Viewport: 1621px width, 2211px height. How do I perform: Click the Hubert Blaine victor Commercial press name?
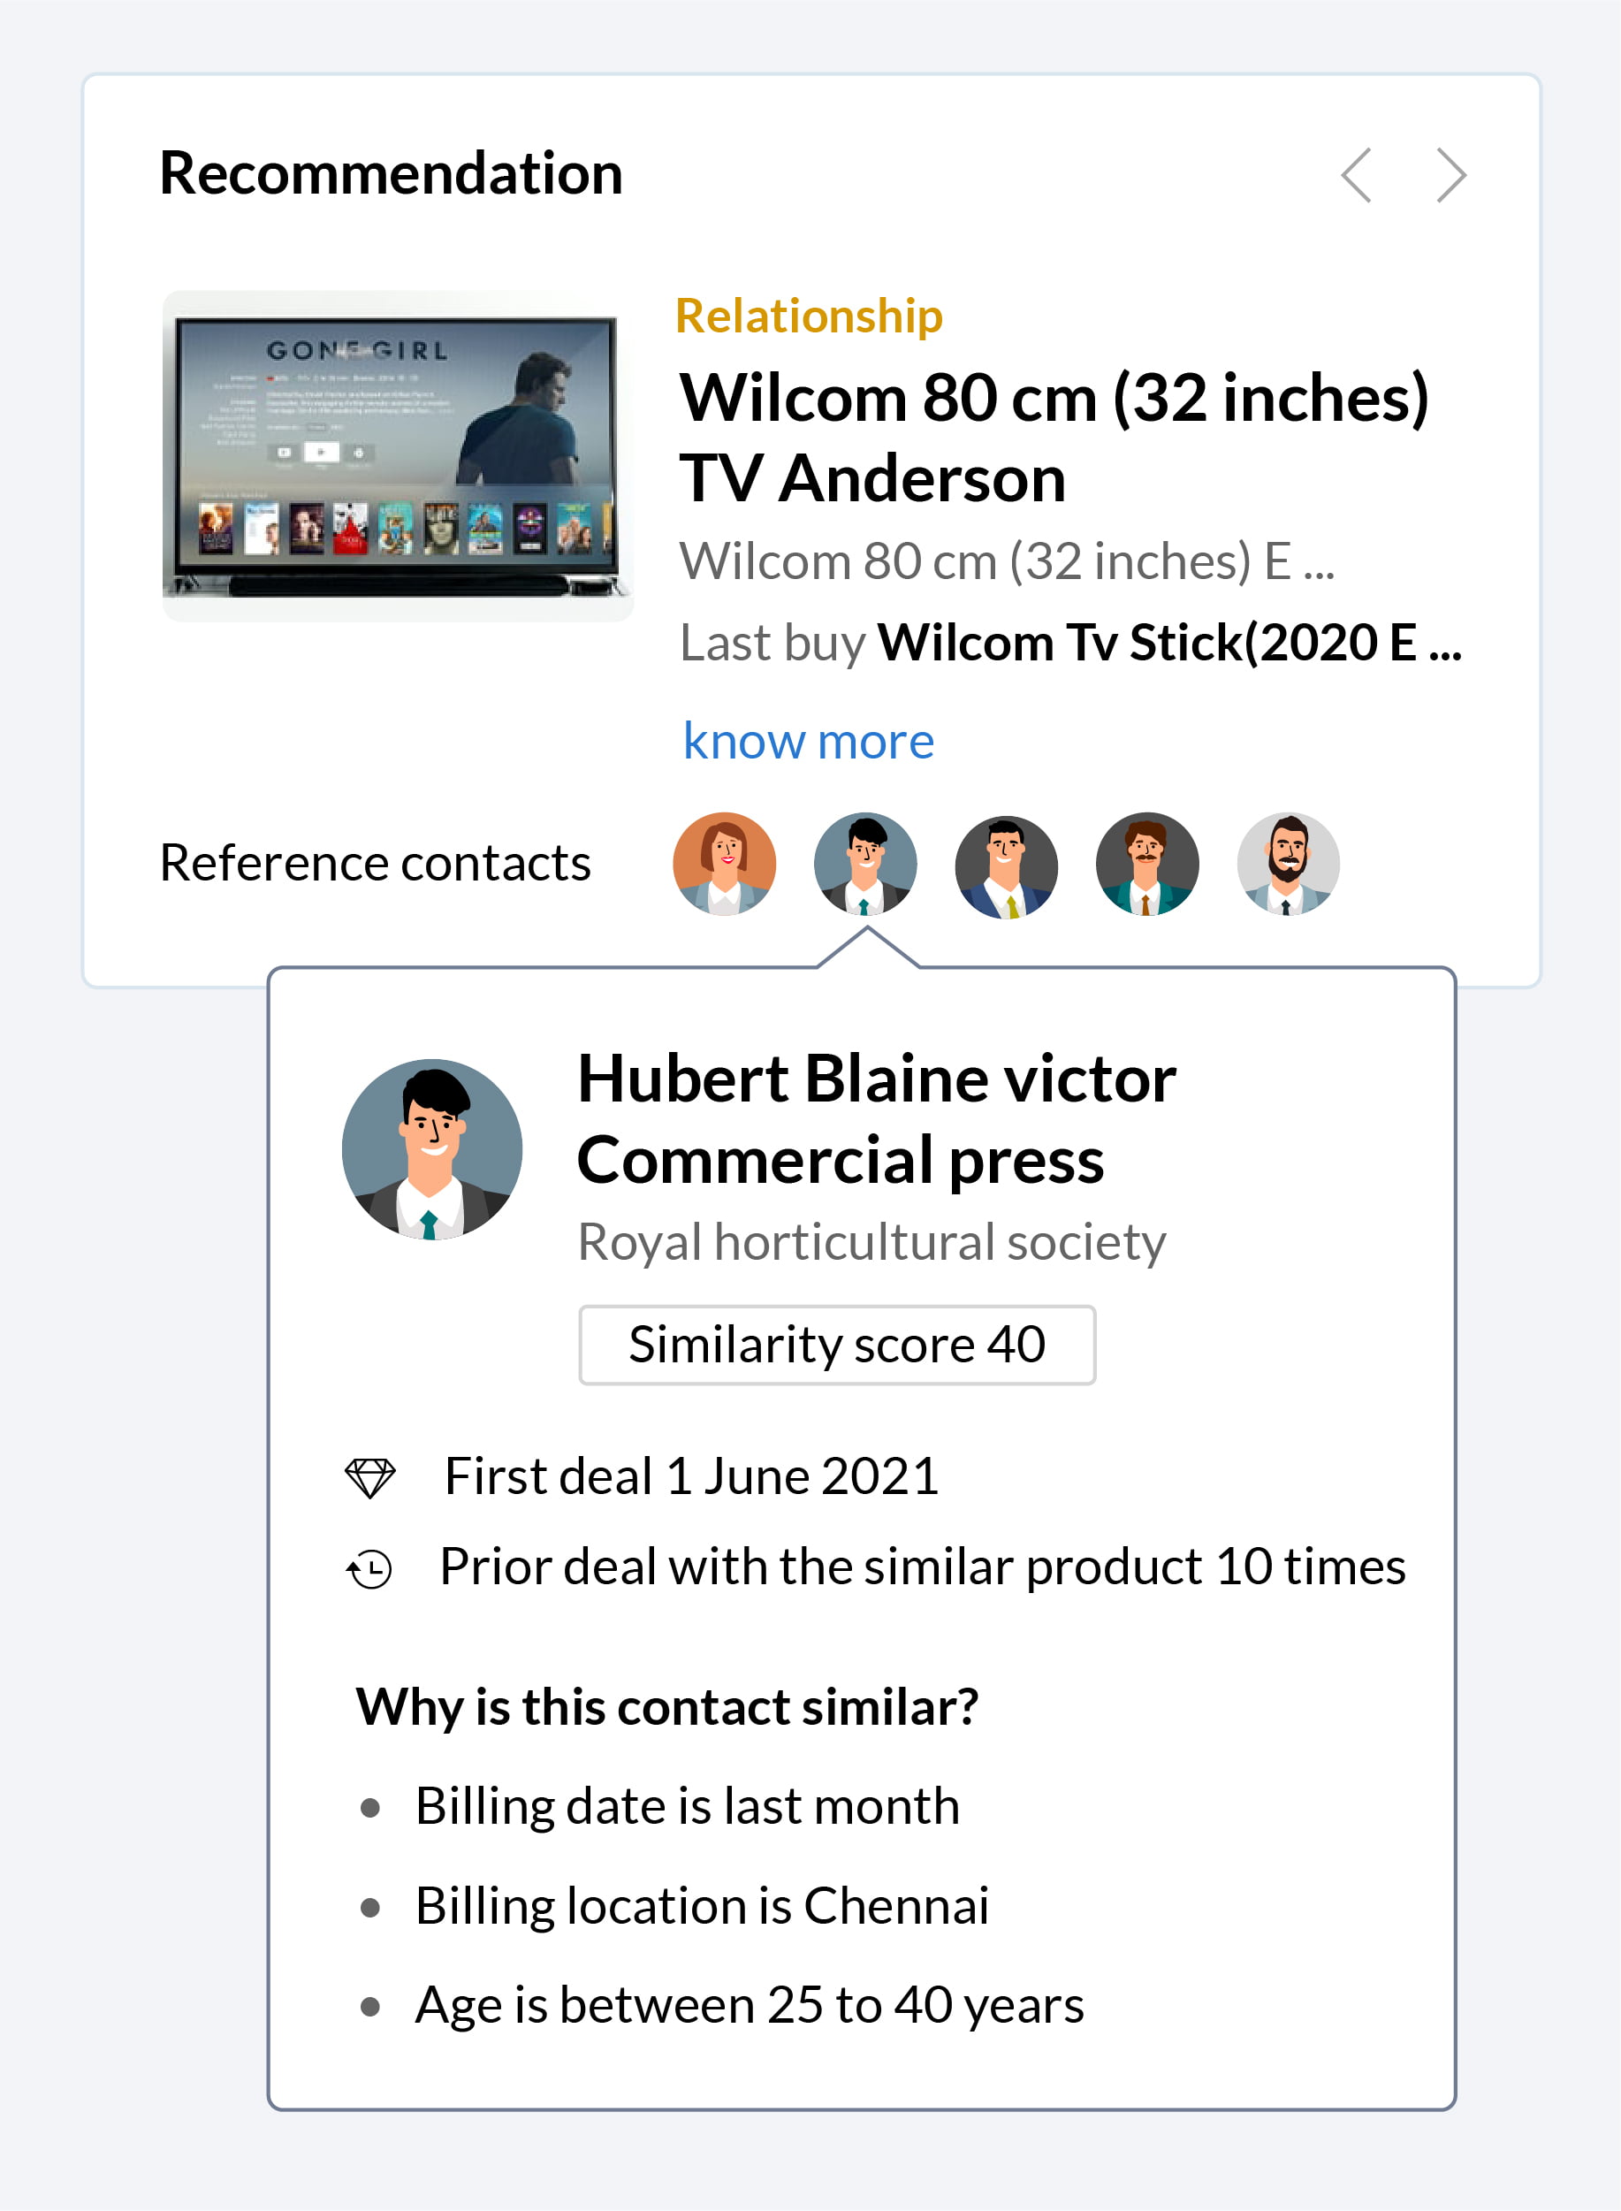(875, 1118)
